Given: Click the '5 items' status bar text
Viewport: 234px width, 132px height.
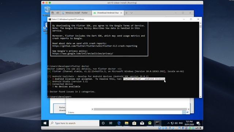Looking at the screenshot, I should tap(71, 113).
